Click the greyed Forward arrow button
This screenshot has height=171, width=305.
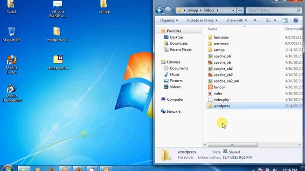pos(167,10)
